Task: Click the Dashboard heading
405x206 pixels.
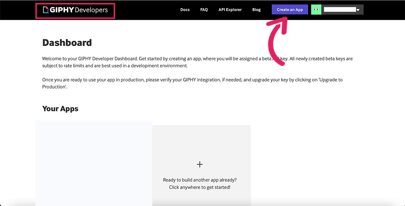Action: (67, 43)
